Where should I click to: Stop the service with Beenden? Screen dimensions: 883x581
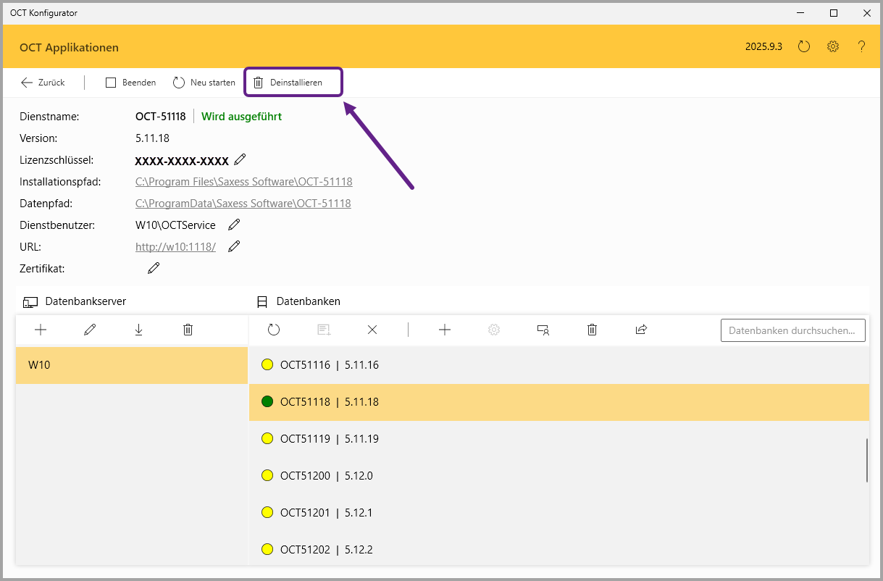(131, 83)
